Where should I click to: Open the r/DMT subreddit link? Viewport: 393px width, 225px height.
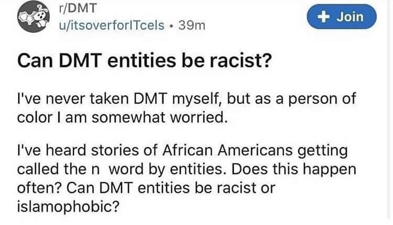[78, 8]
